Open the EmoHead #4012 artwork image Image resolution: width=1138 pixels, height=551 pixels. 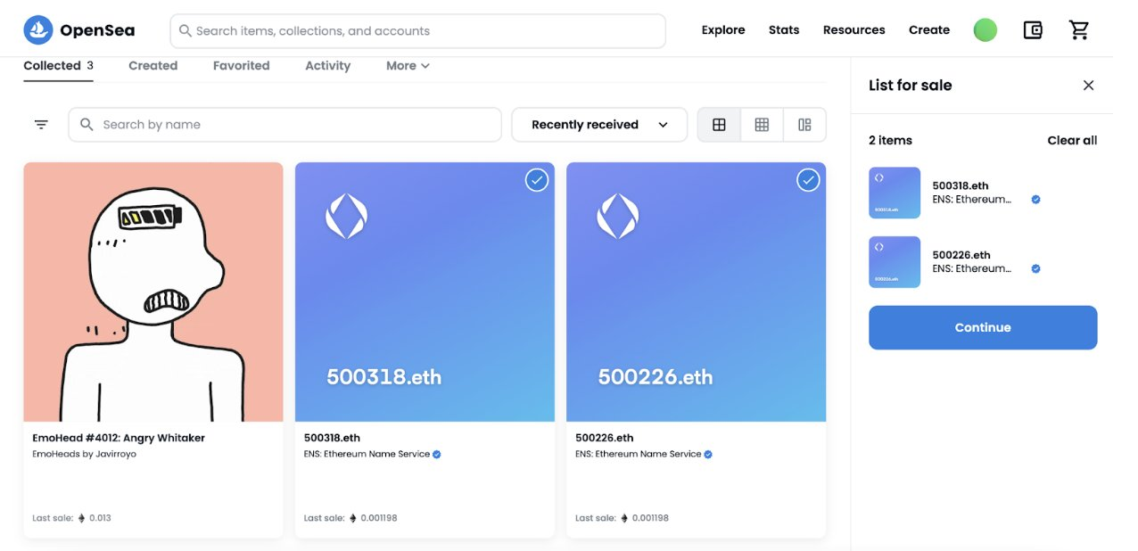[153, 292]
